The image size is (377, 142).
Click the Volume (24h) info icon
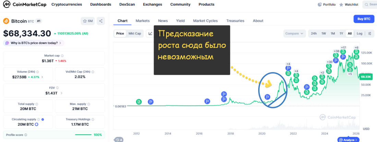coord(37,72)
